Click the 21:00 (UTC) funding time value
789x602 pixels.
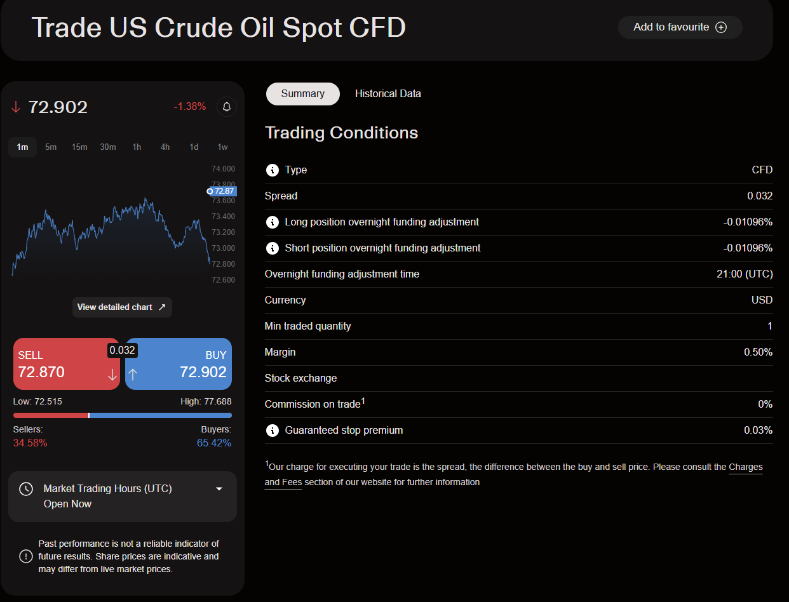tap(745, 274)
